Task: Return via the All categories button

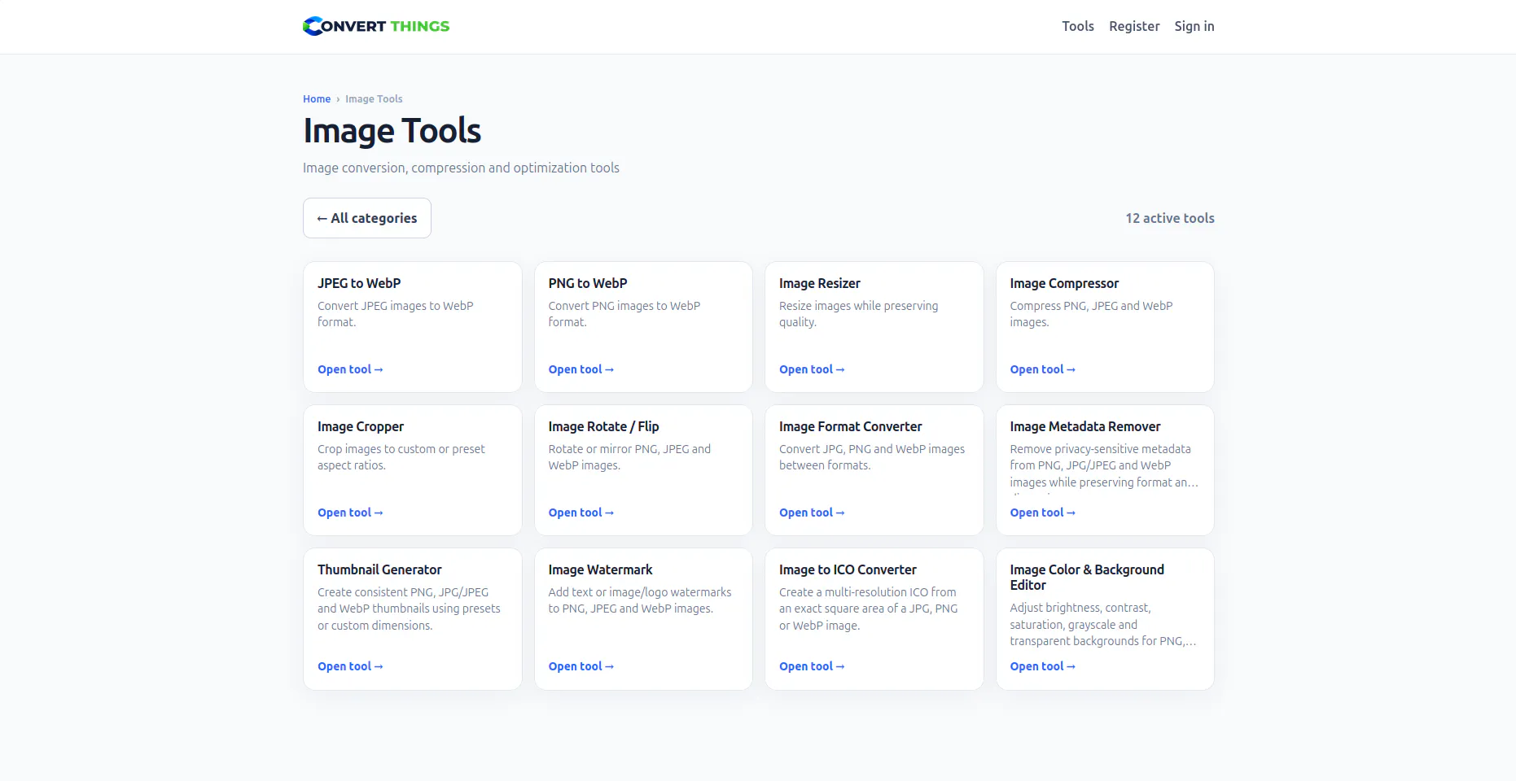Action: (x=367, y=218)
